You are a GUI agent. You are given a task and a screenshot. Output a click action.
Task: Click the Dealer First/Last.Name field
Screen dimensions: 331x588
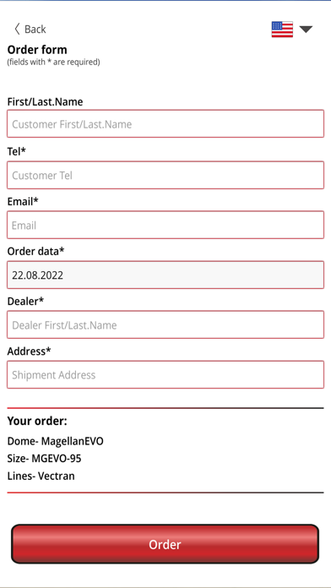click(165, 324)
